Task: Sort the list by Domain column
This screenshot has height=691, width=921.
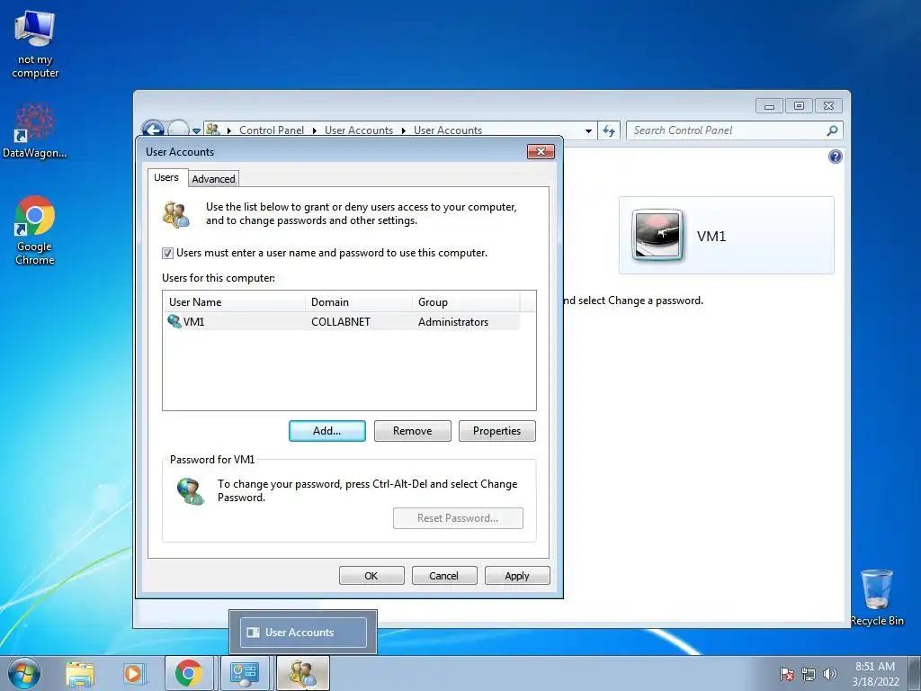Action: coord(359,302)
